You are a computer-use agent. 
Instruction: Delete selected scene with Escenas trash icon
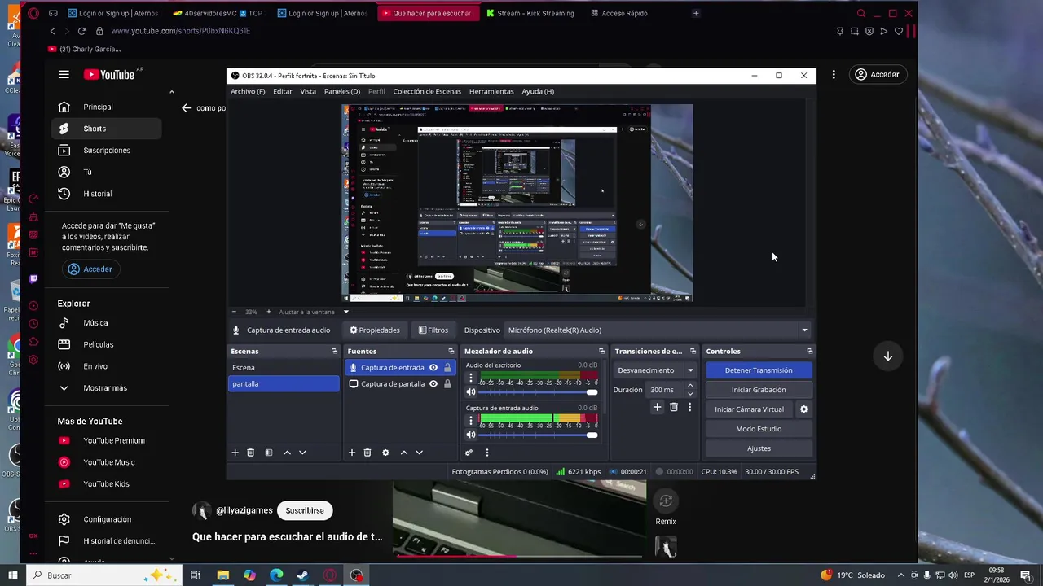[x=250, y=453]
